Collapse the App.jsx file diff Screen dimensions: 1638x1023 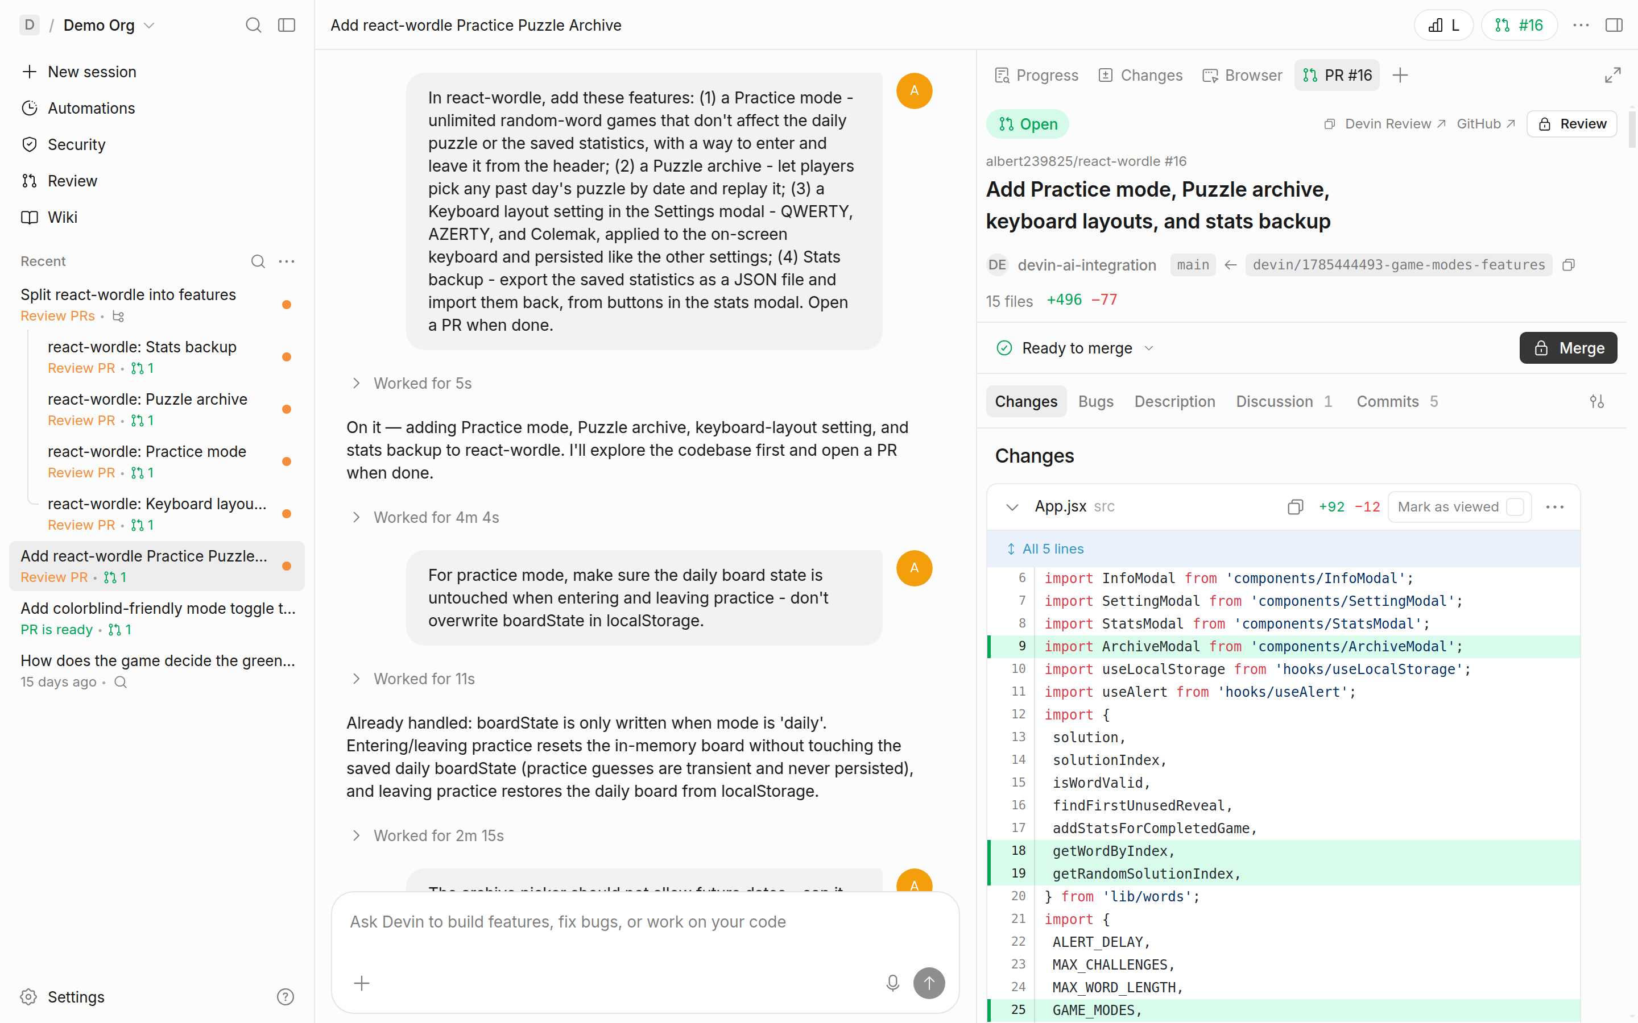tap(1012, 507)
